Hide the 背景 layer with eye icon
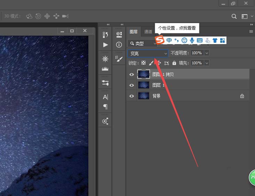The image size is (255, 196). 132,96
